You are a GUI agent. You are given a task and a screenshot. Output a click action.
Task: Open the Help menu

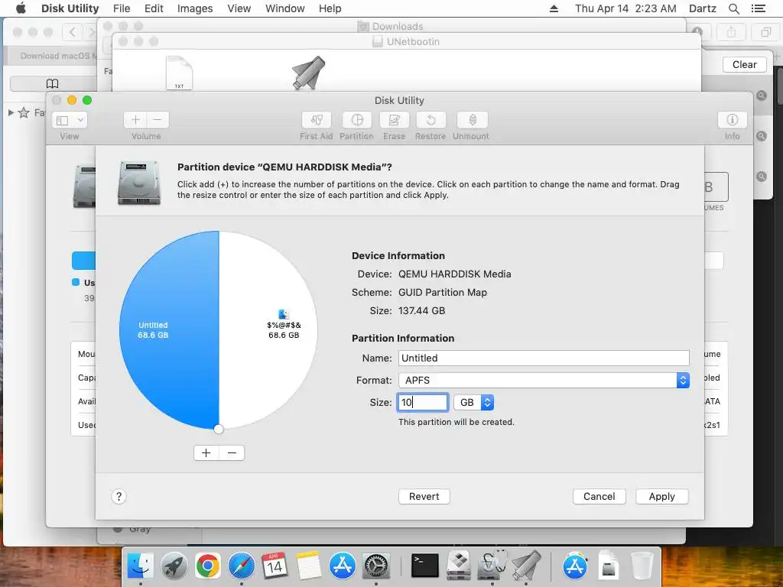point(330,8)
